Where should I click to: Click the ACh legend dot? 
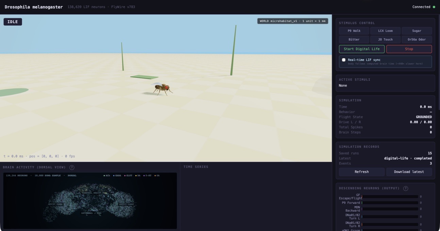pyautogui.click(x=104, y=176)
